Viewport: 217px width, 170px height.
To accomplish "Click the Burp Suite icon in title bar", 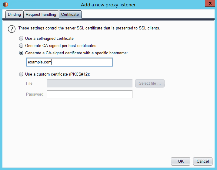I will pyautogui.click(x=5, y=5).
